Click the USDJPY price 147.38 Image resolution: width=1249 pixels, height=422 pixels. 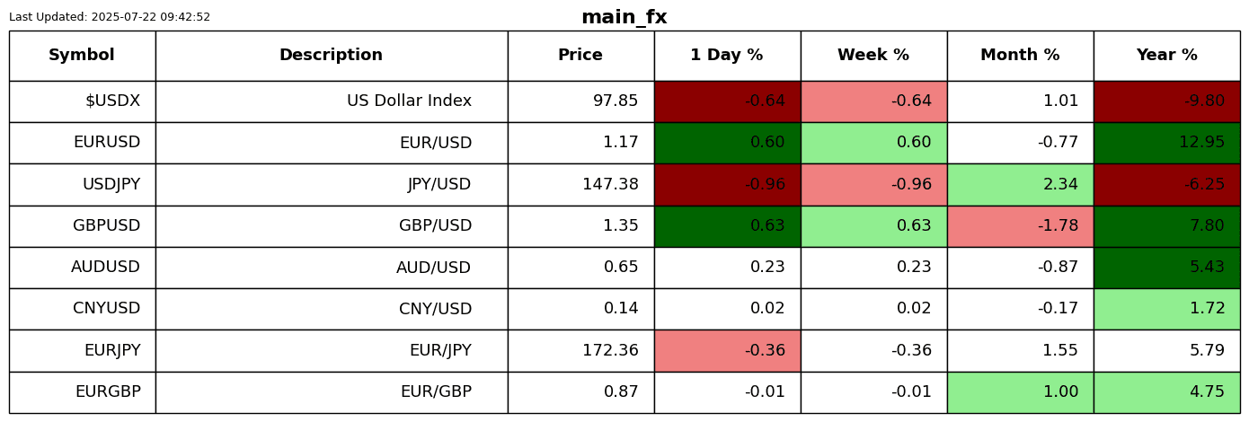coord(610,185)
